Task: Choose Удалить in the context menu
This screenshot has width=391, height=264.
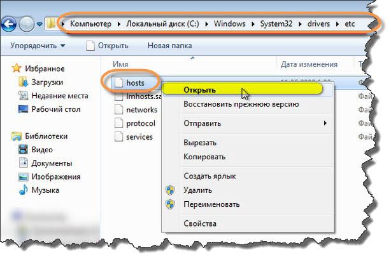Action: tap(198, 190)
